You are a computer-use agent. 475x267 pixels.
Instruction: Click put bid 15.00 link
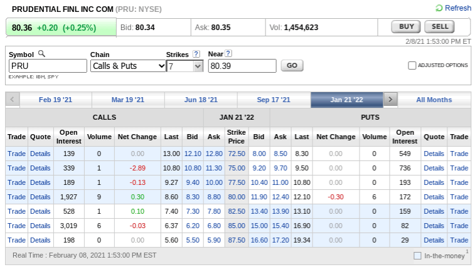coord(259,226)
